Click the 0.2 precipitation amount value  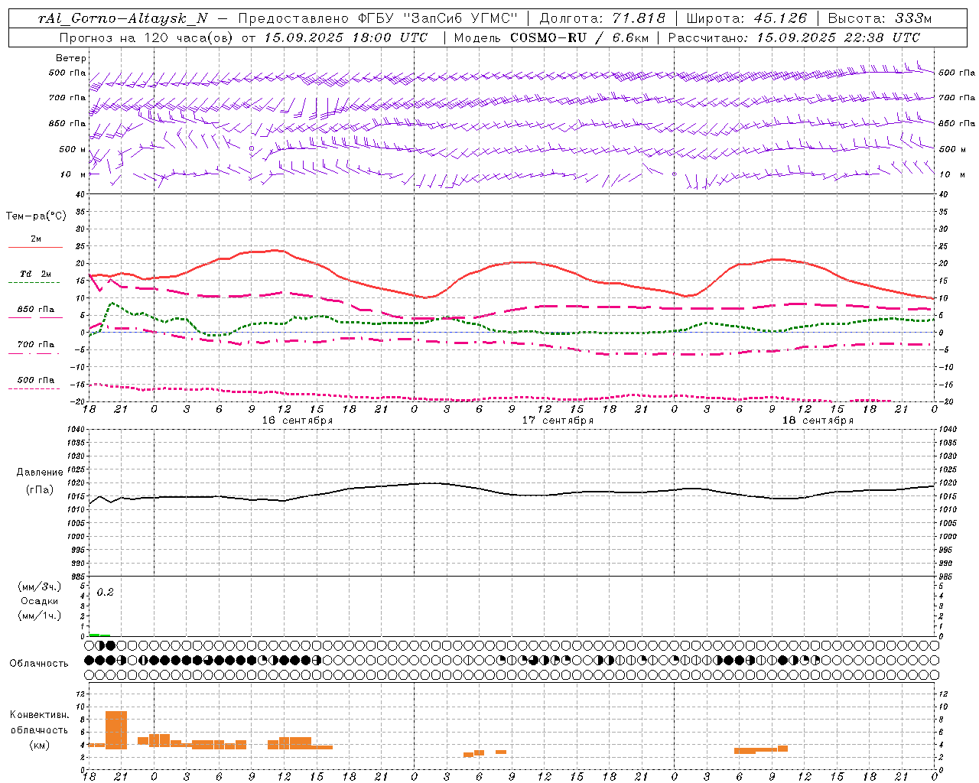(x=105, y=592)
